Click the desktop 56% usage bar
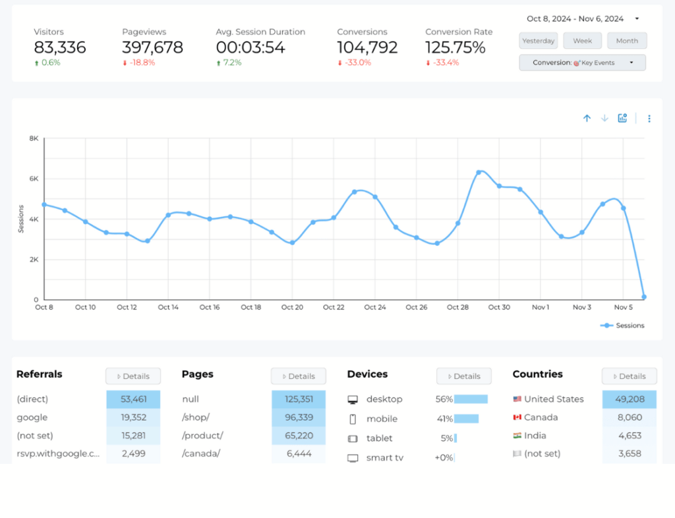The image size is (675, 518). 472,399
